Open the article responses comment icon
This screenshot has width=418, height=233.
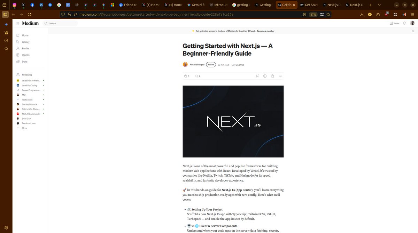197,76
